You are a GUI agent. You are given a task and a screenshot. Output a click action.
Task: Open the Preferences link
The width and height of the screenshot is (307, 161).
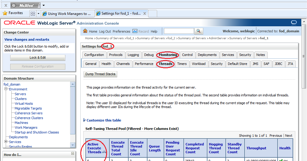(x=121, y=31)
